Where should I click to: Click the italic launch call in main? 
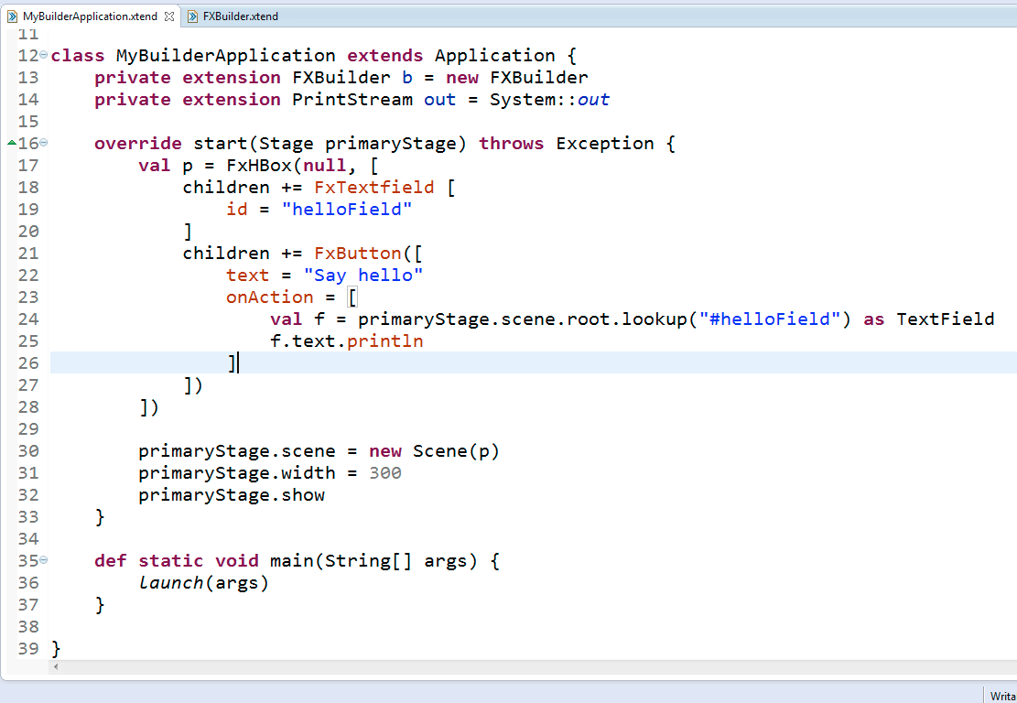pyautogui.click(x=171, y=583)
